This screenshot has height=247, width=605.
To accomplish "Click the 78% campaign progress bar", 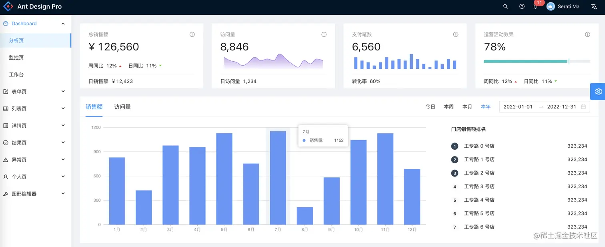I will point(537,61).
